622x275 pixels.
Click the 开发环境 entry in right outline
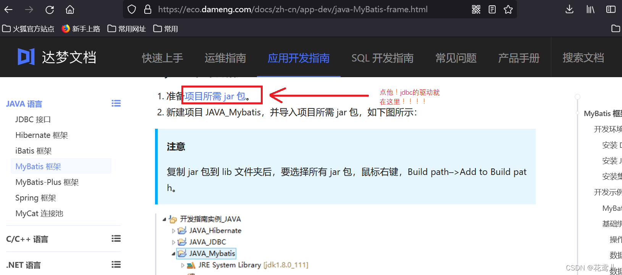pos(608,129)
